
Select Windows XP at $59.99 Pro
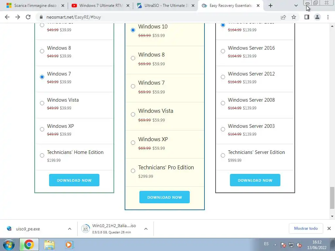pos(133,142)
